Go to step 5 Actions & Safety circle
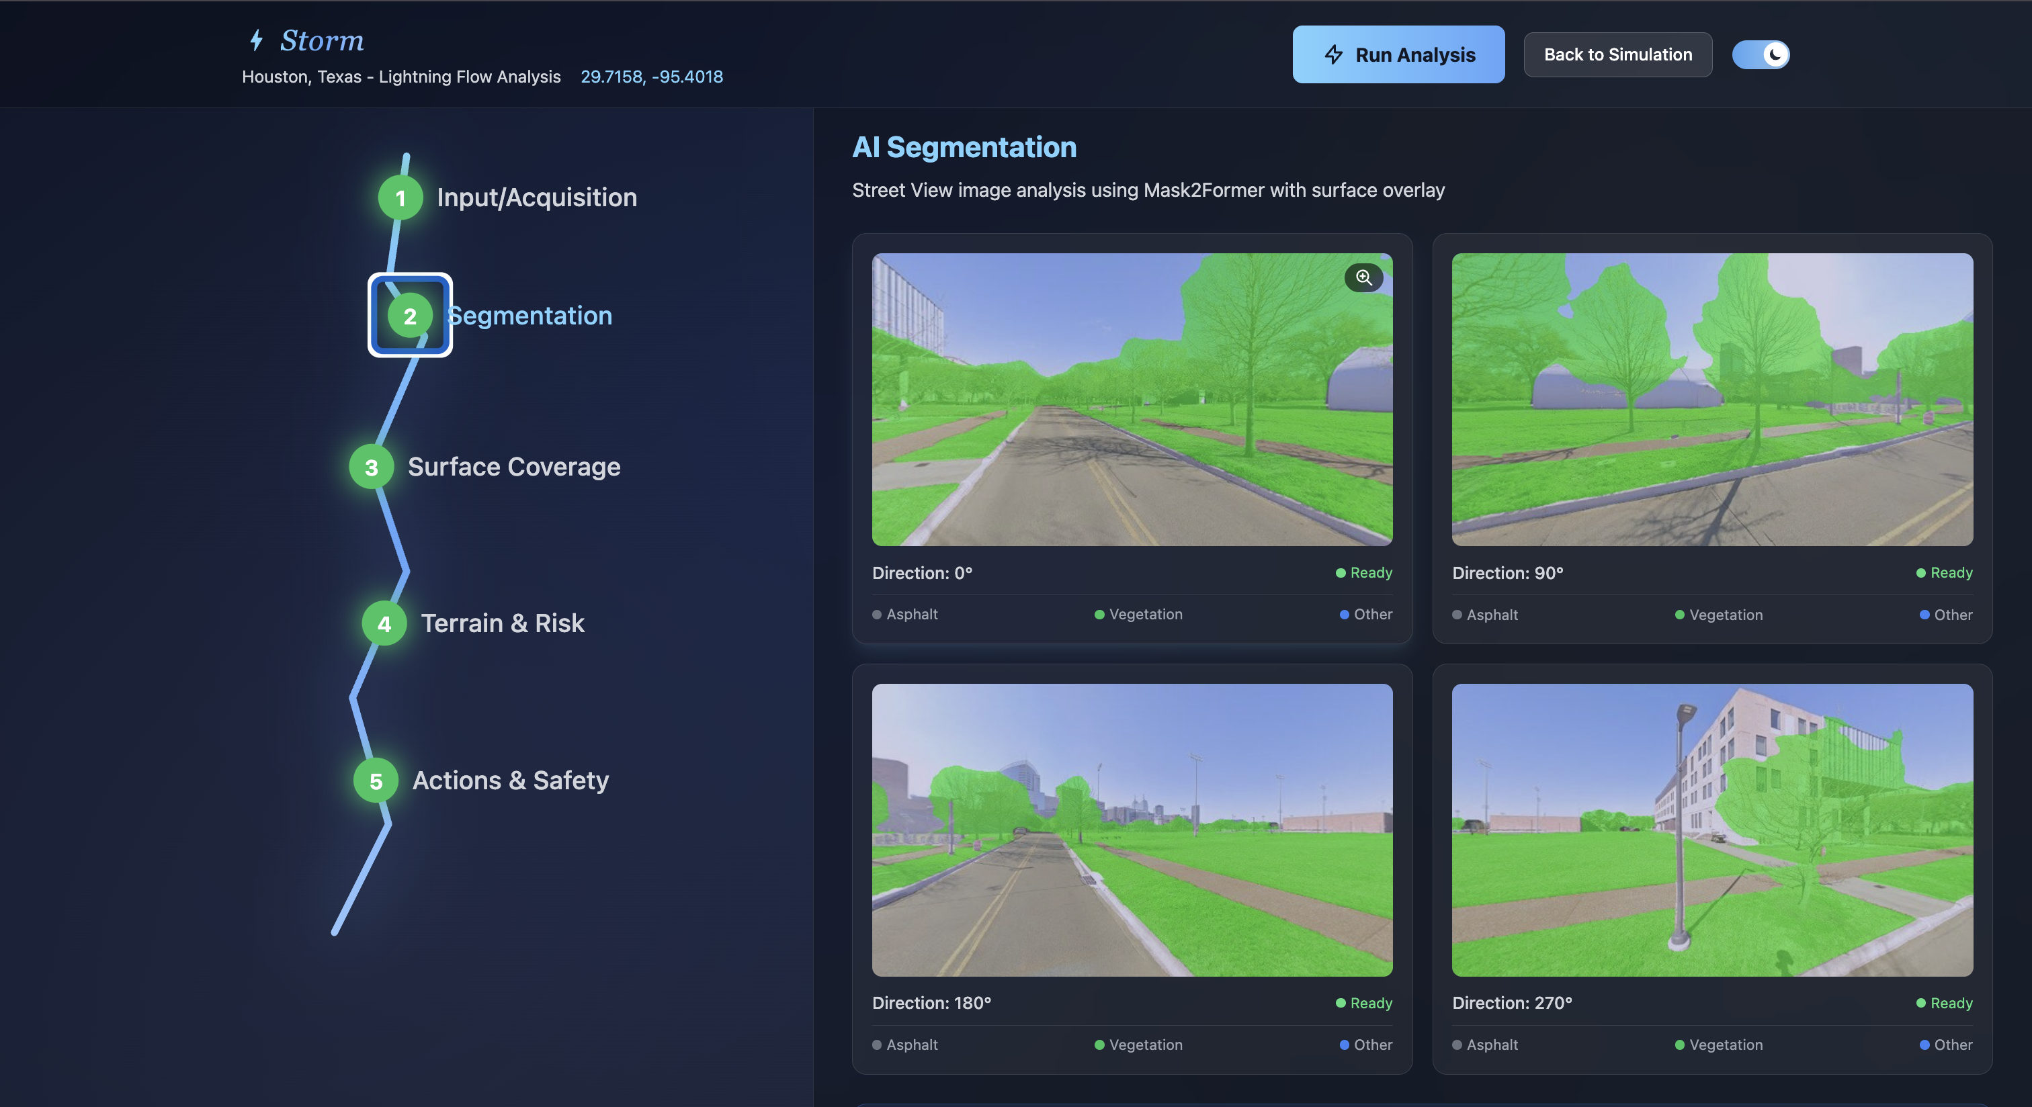Image resolution: width=2032 pixels, height=1107 pixels. (x=376, y=781)
